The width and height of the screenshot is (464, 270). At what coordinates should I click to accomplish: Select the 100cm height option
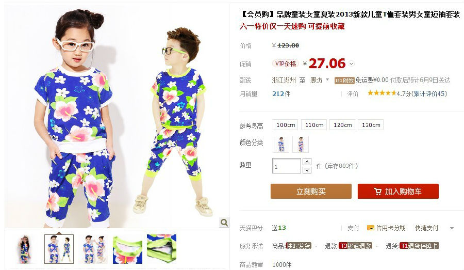point(286,125)
